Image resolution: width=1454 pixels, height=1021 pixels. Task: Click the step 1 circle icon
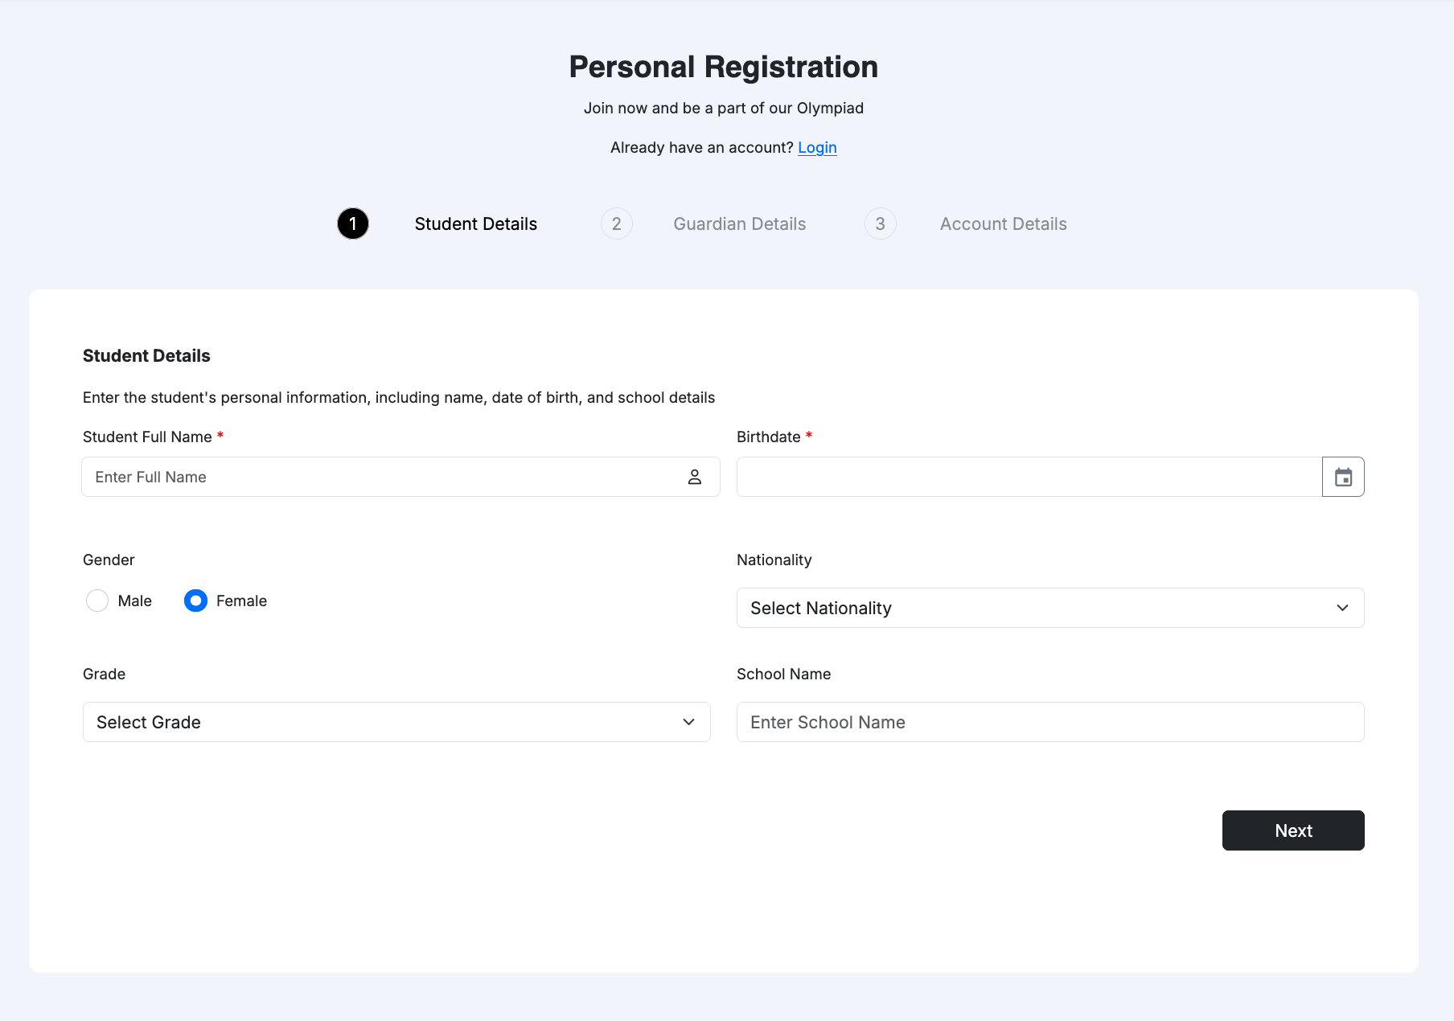coord(353,223)
